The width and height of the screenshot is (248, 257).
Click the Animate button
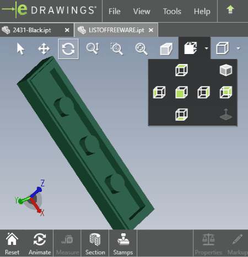coord(40,244)
